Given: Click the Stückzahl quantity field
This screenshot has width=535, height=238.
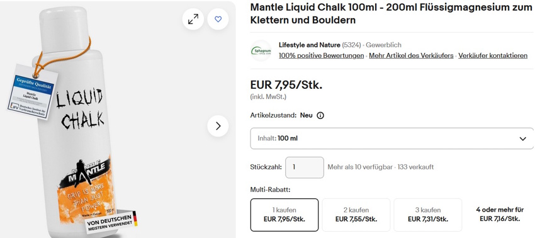Looking at the screenshot, I should 305,167.
